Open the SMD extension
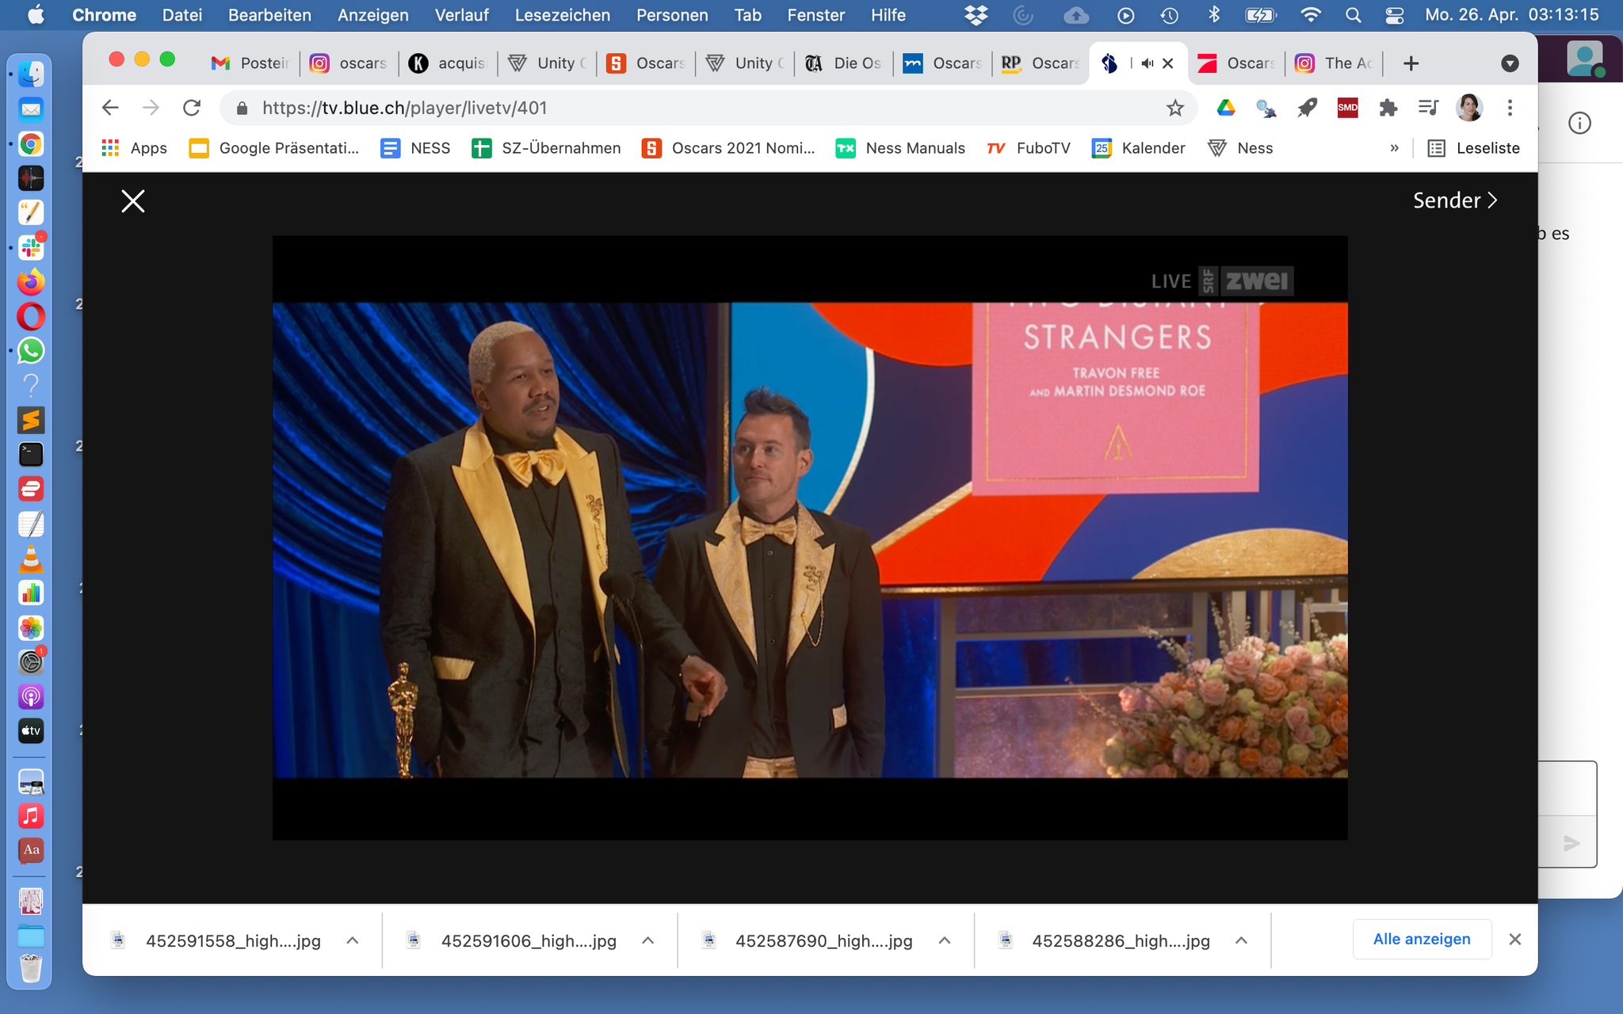This screenshot has height=1014, width=1623. click(1347, 108)
